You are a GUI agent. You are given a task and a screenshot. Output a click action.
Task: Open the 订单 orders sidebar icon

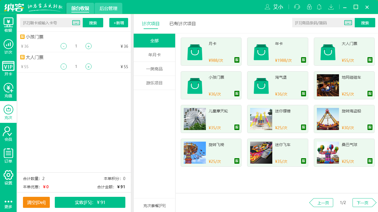(8, 155)
